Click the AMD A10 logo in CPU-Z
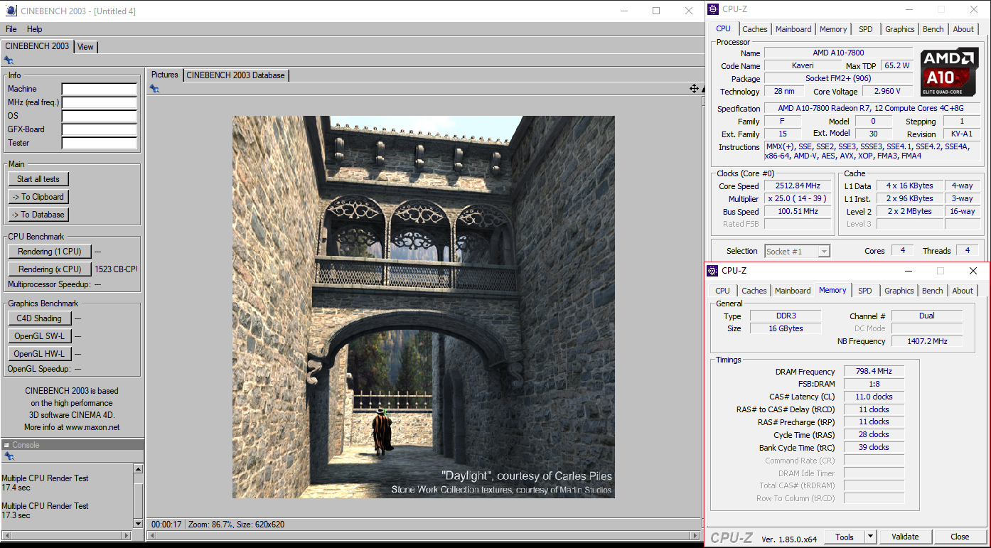Image resolution: width=991 pixels, height=548 pixels. [x=949, y=73]
